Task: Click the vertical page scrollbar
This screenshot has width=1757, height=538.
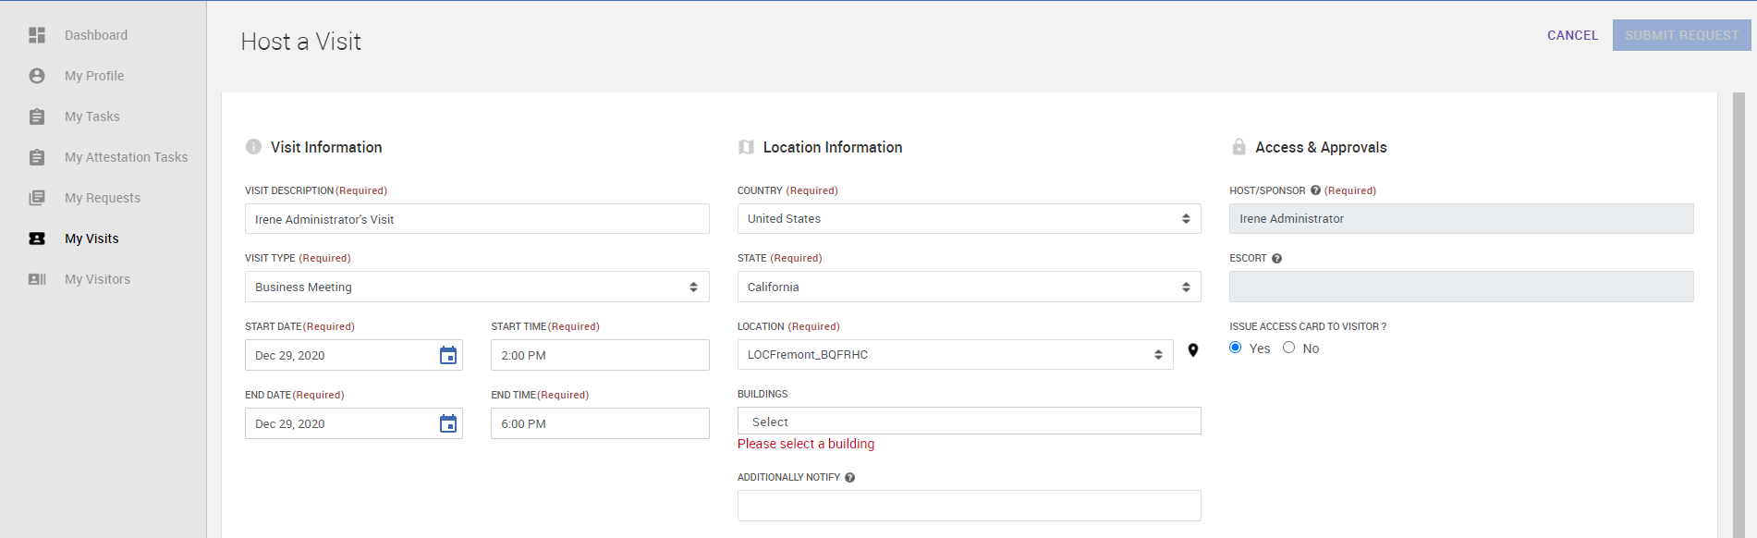Action: (1739, 314)
